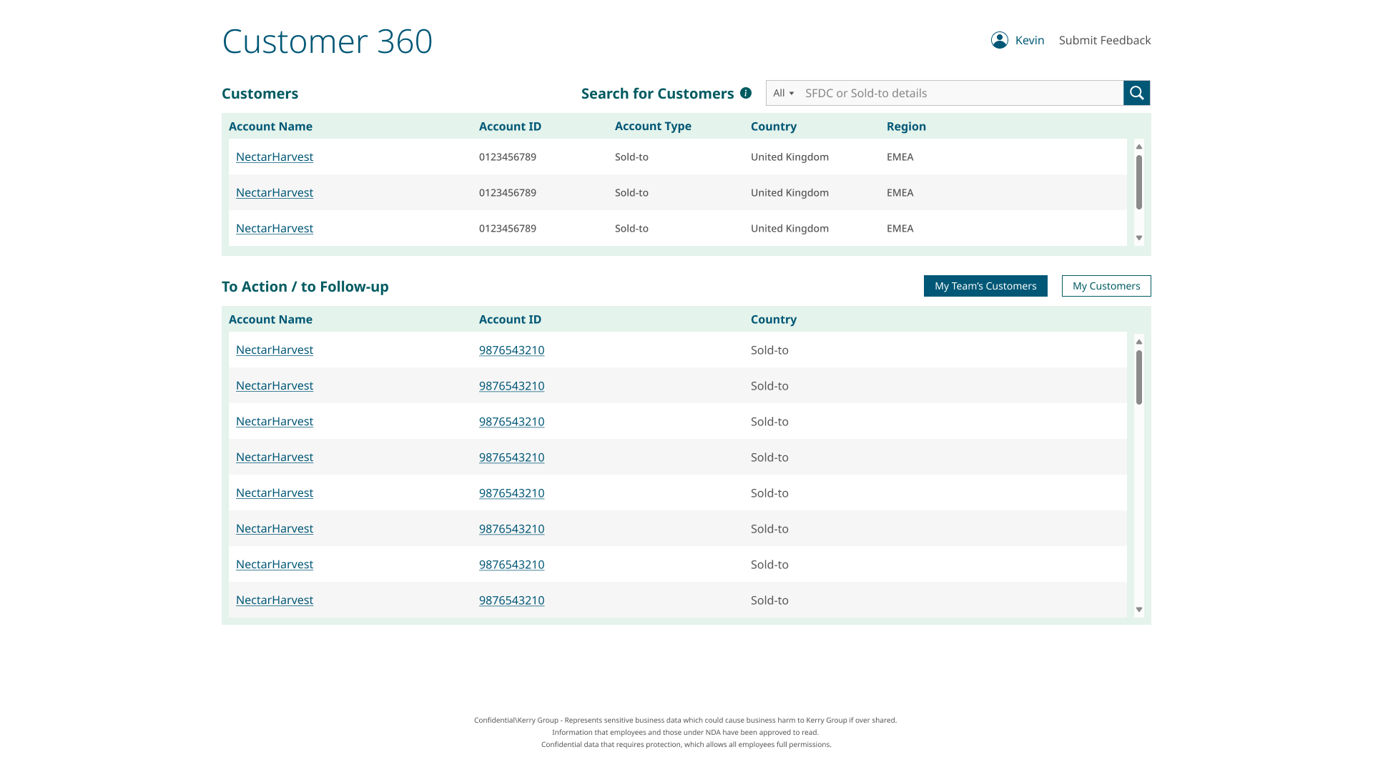Open first account ID 9876543210 link
This screenshot has height=772, width=1373.
pyautogui.click(x=511, y=350)
